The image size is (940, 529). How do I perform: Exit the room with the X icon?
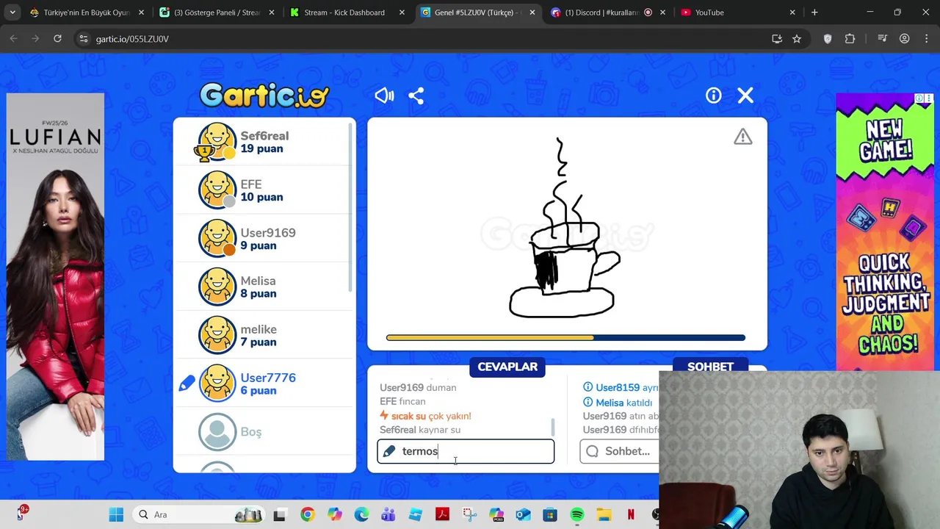pos(745,96)
